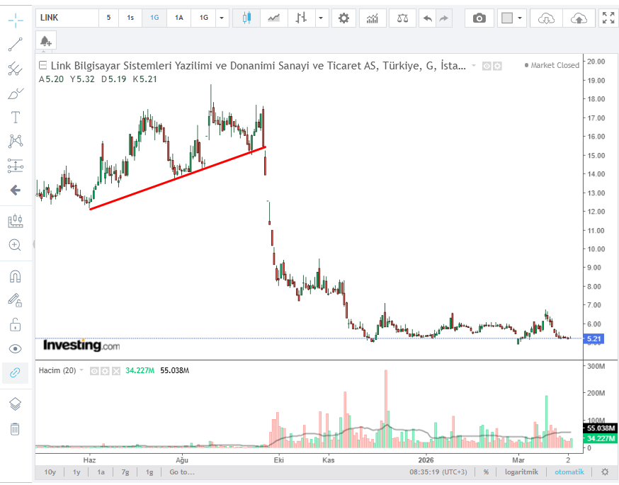Open chart settings gear in top toolbar

point(343,18)
